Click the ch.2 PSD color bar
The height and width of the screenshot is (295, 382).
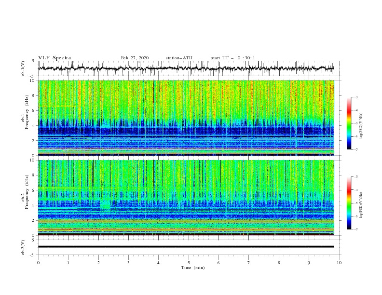[349, 203]
